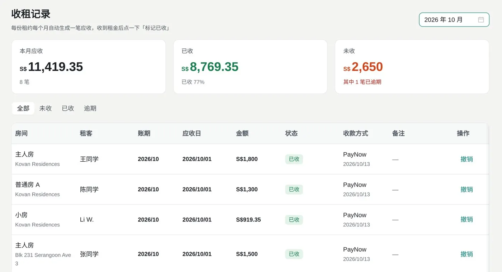Click the 已收 badge in Li W.'s row
502x272 pixels.
(x=294, y=220)
